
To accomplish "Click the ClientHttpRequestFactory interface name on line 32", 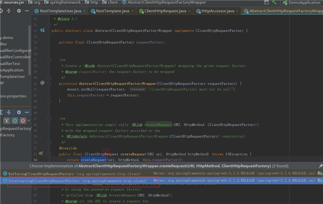I will pyautogui.click(x=219, y=31).
